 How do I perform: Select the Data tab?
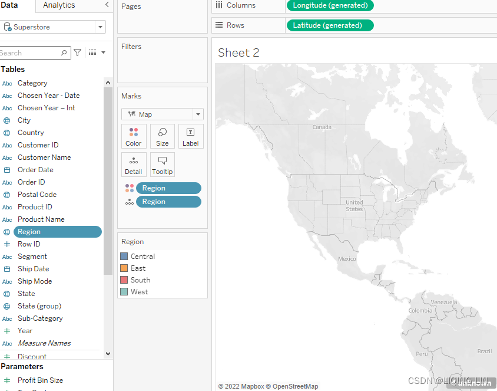pos(9,5)
